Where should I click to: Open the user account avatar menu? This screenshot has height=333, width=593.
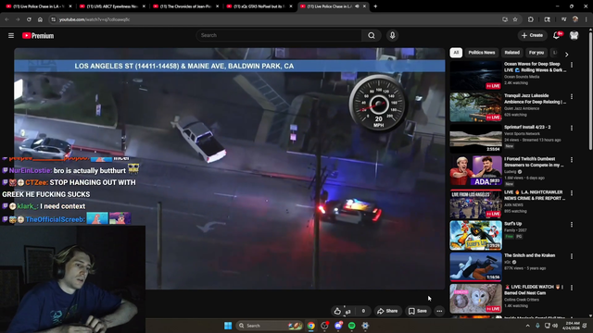click(x=574, y=35)
